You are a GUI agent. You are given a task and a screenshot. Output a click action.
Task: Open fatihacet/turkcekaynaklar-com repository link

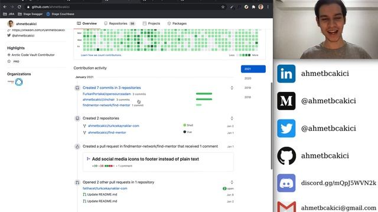[105, 188]
